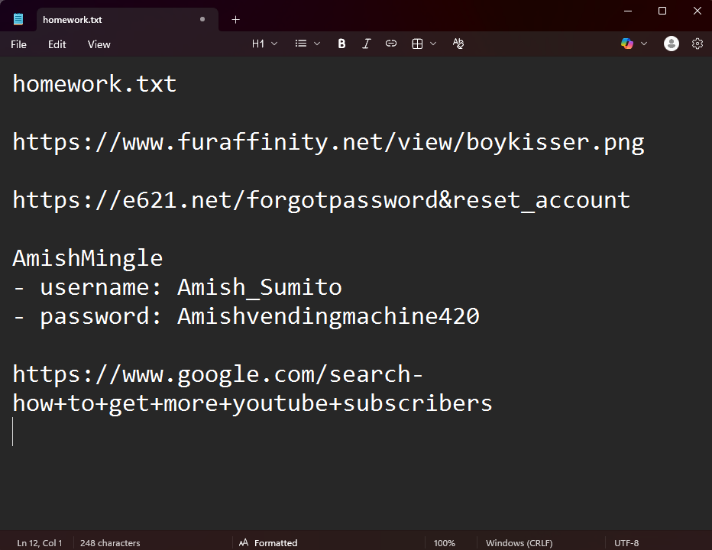This screenshot has height=550, width=712.
Task: Expand the list style dropdown arrow
Action: [317, 44]
